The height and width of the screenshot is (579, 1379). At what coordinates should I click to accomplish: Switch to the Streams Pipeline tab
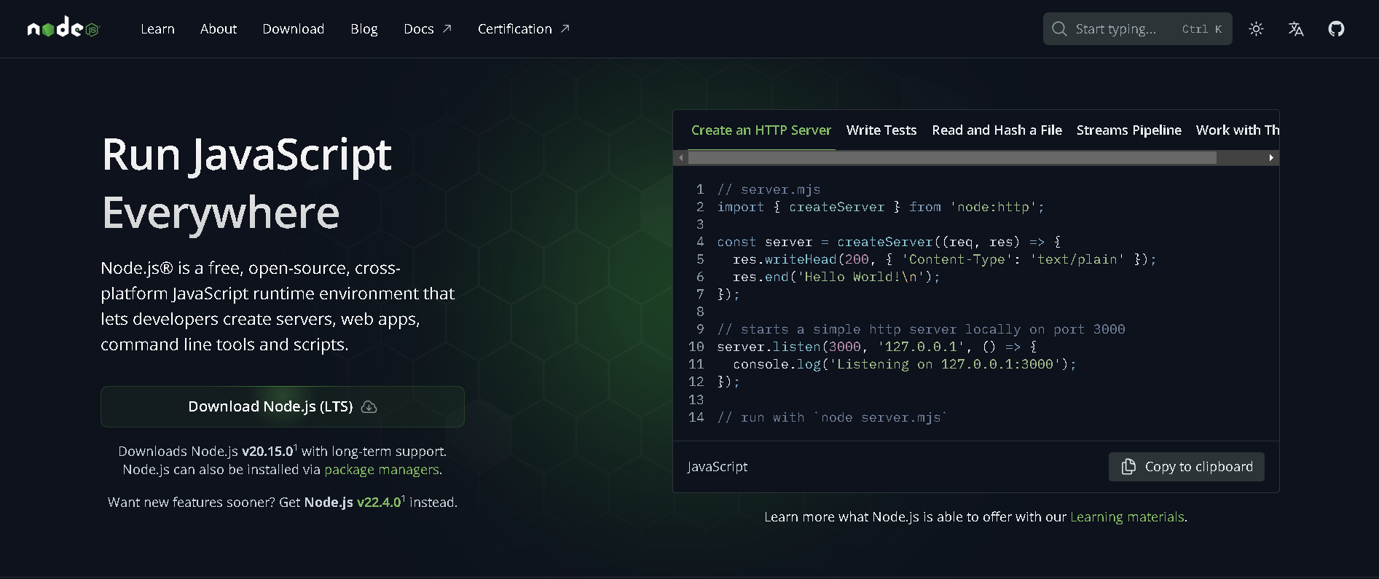coord(1129,130)
